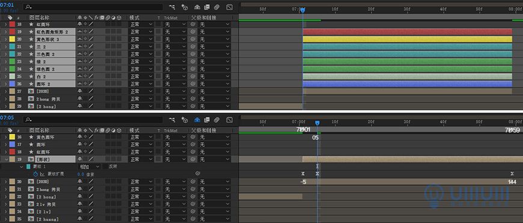523x223 pixels.
Task: Click TrkMat column header in lower panel
Action: (x=171, y=131)
